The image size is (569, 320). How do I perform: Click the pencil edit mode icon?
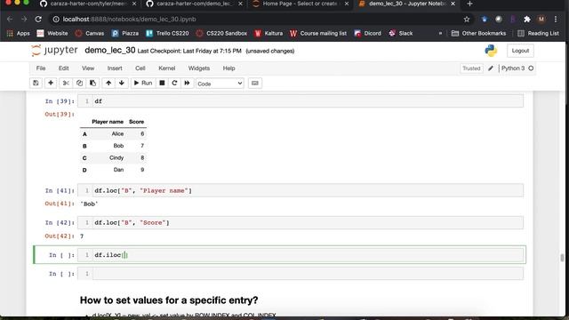coord(491,68)
